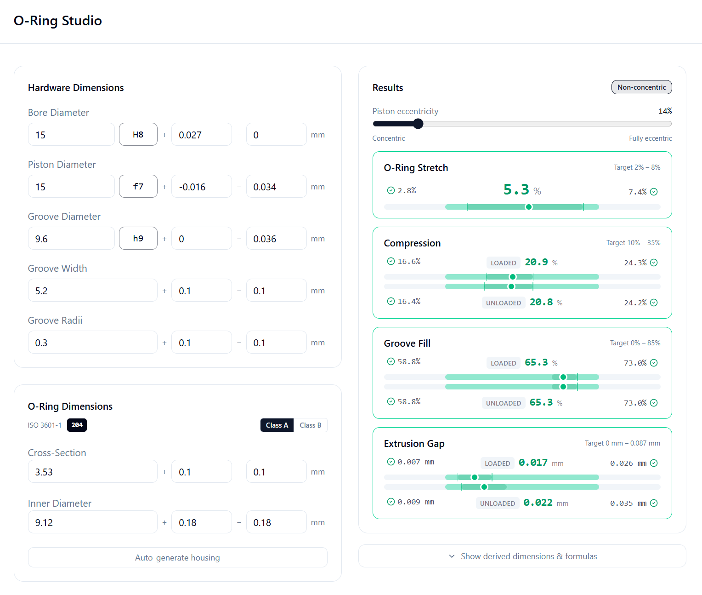Click check icon next to stretch 7.4% maximum
The image size is (702, 595).
click(654, 192)
